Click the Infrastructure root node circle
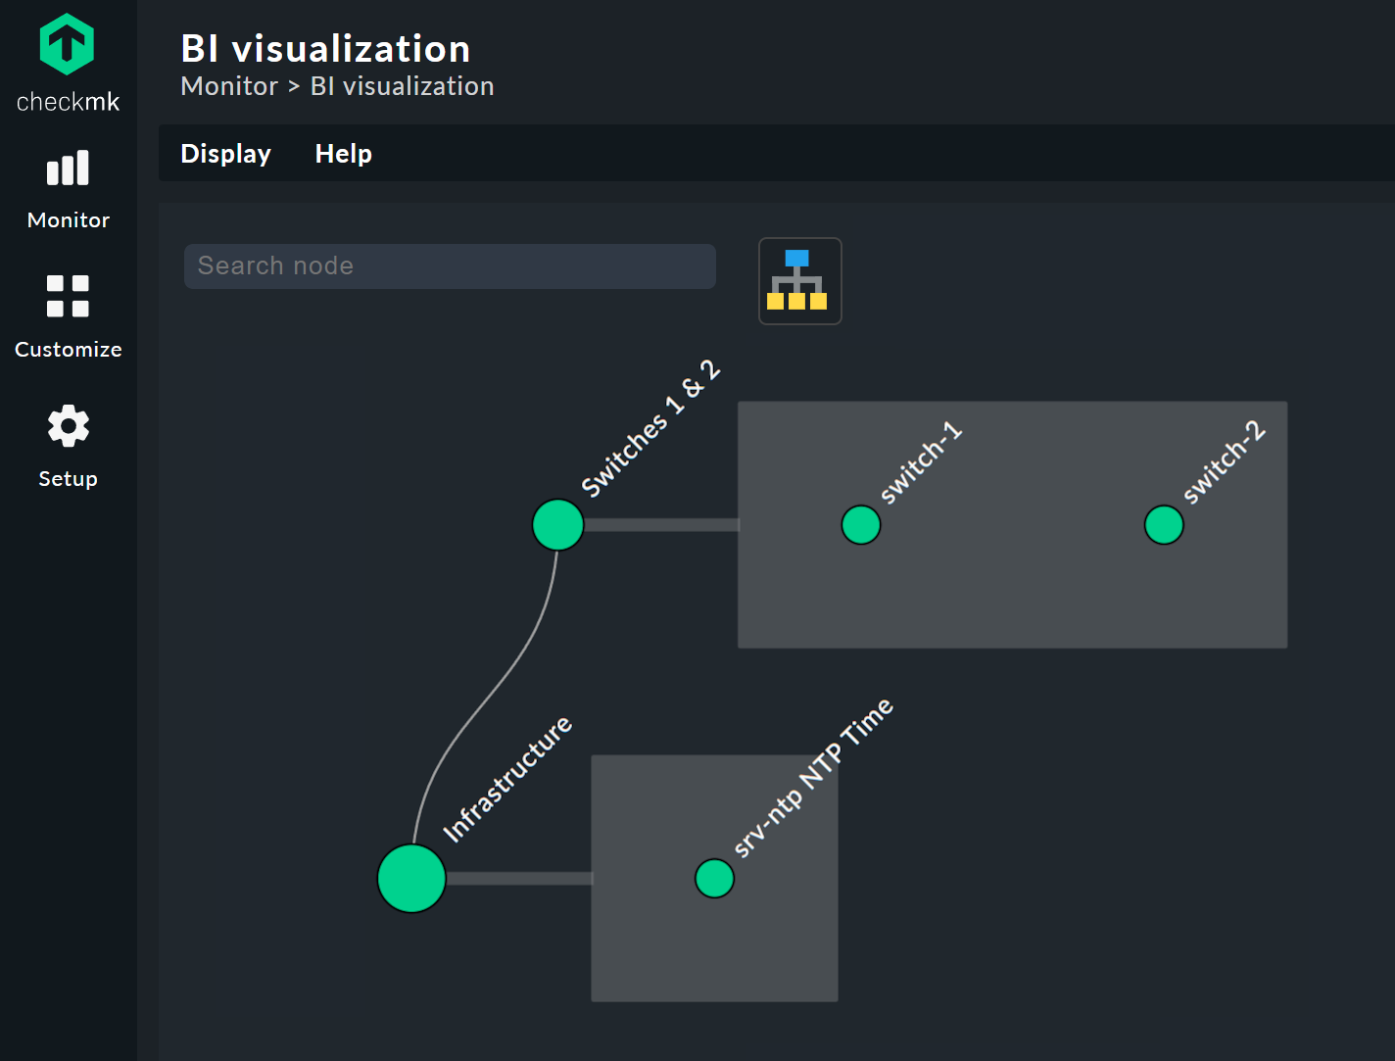The height and width of the screenshot is (1061, 1395). [x=410, y=878]
